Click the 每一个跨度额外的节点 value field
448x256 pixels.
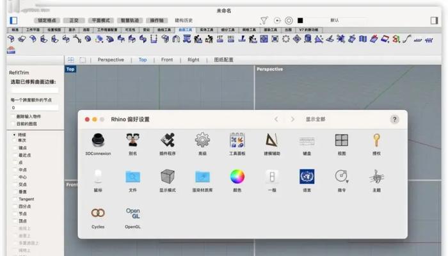tap(35, 108)
